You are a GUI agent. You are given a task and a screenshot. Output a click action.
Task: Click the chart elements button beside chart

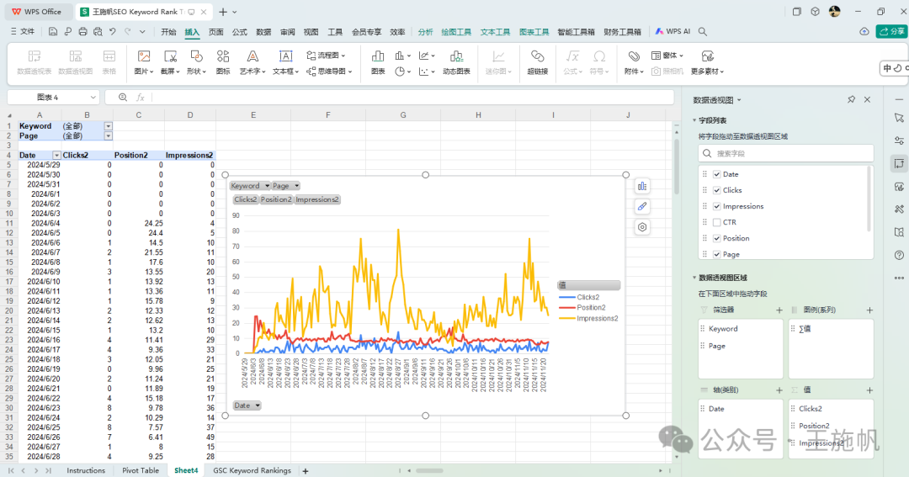642,186
